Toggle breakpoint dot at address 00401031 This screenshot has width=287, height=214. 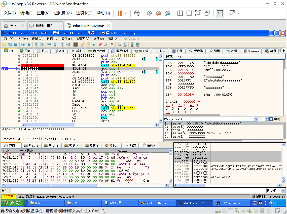click(x=19, y=65)
